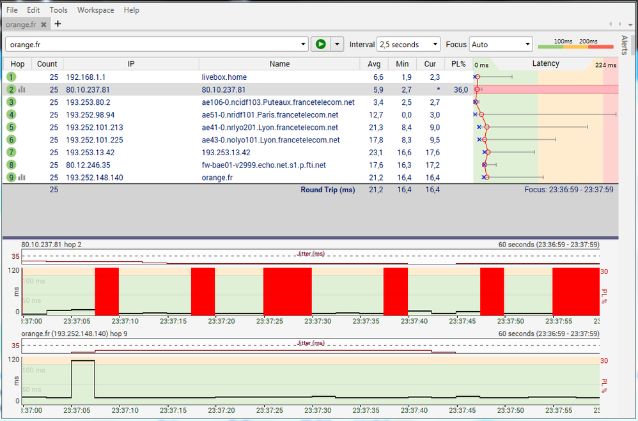The image size is (638, 421).
Task: Open the Tools menu
Action: pos(58,10)
